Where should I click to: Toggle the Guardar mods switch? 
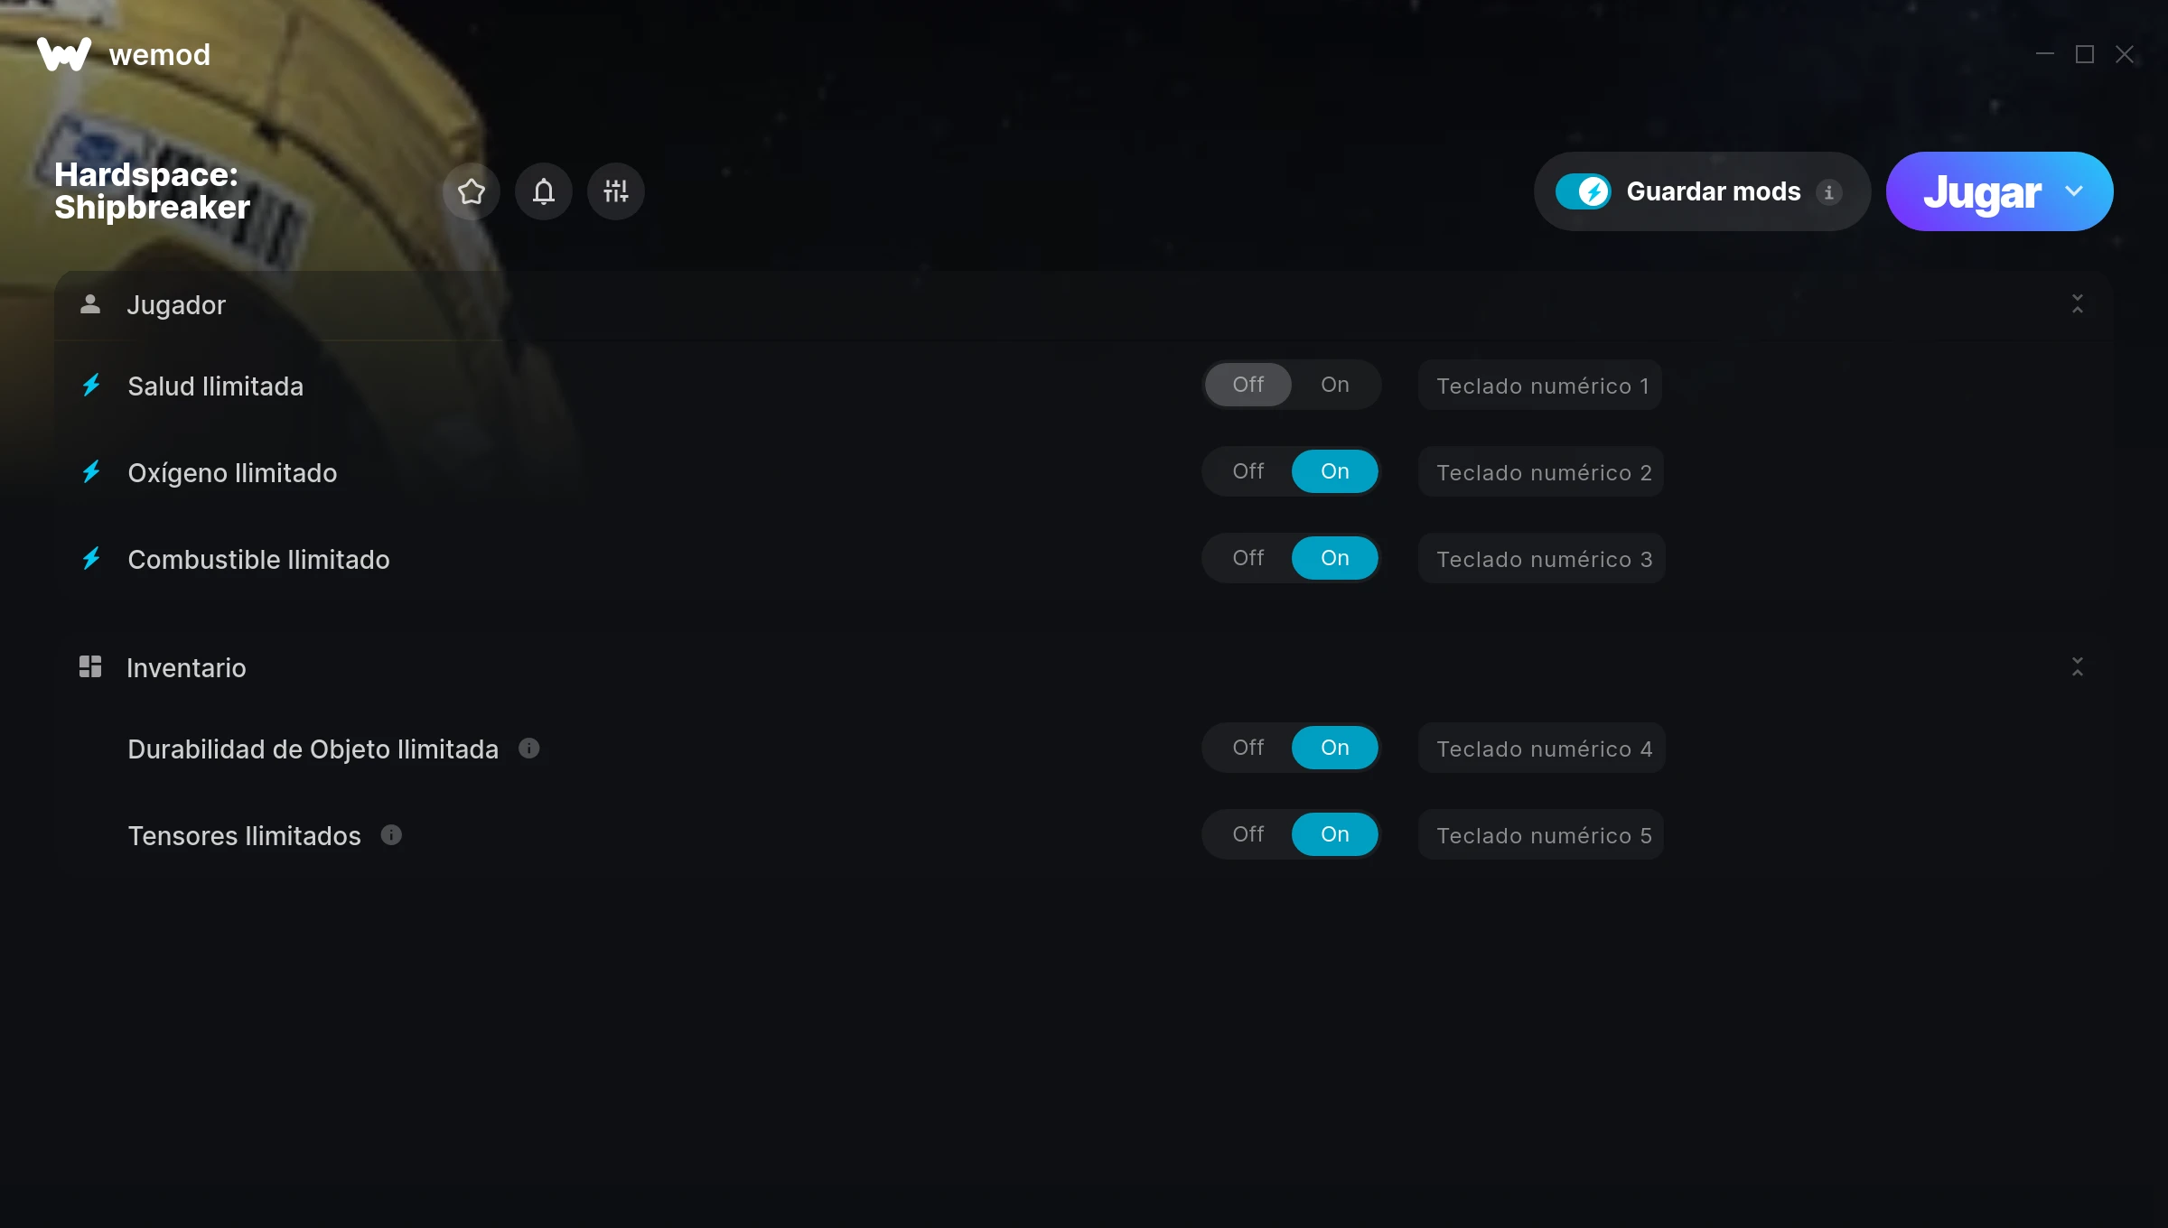[x=1584, y=191]
